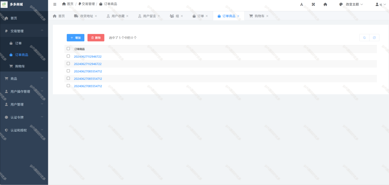Image resolution: width=389 pixels, height=185 pixels.
Task: Check the last 20240627085554712 row checkbox
Action: coord(68,86)
